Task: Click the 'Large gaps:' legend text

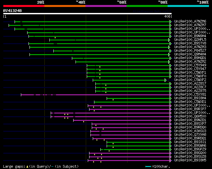Action: click(14, 166)
